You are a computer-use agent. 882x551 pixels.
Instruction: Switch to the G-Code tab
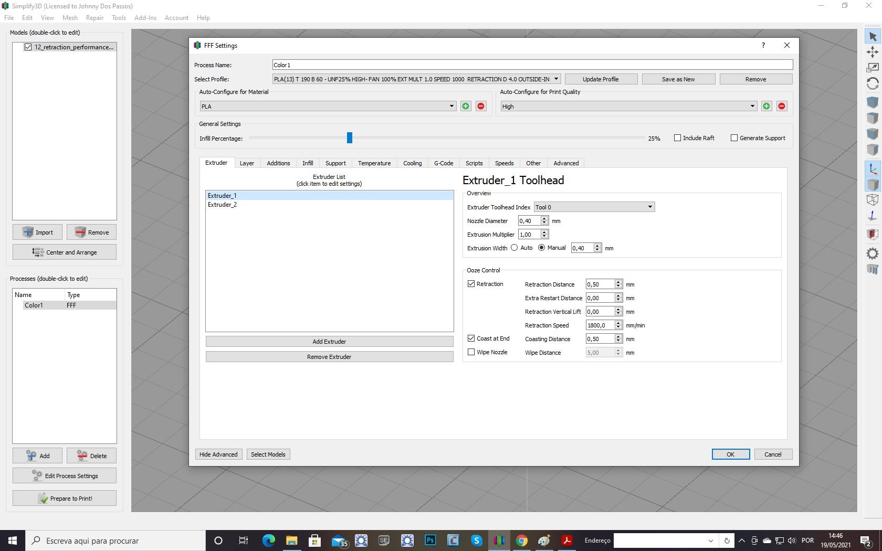pyautogui.click(x=444, y=163)
